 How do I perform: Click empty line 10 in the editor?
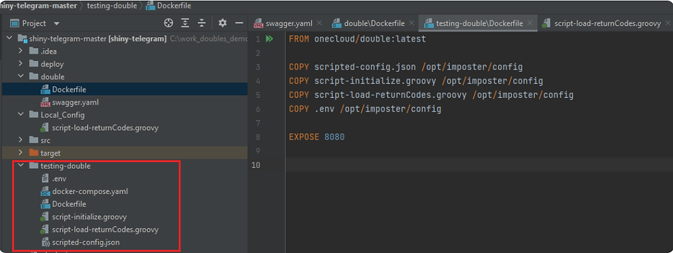click(479, 165)
